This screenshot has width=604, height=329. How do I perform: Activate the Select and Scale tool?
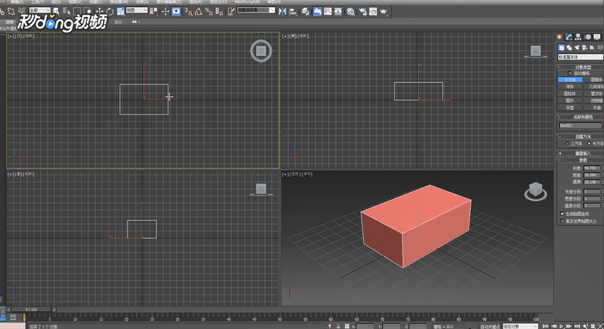click(120, 12)
